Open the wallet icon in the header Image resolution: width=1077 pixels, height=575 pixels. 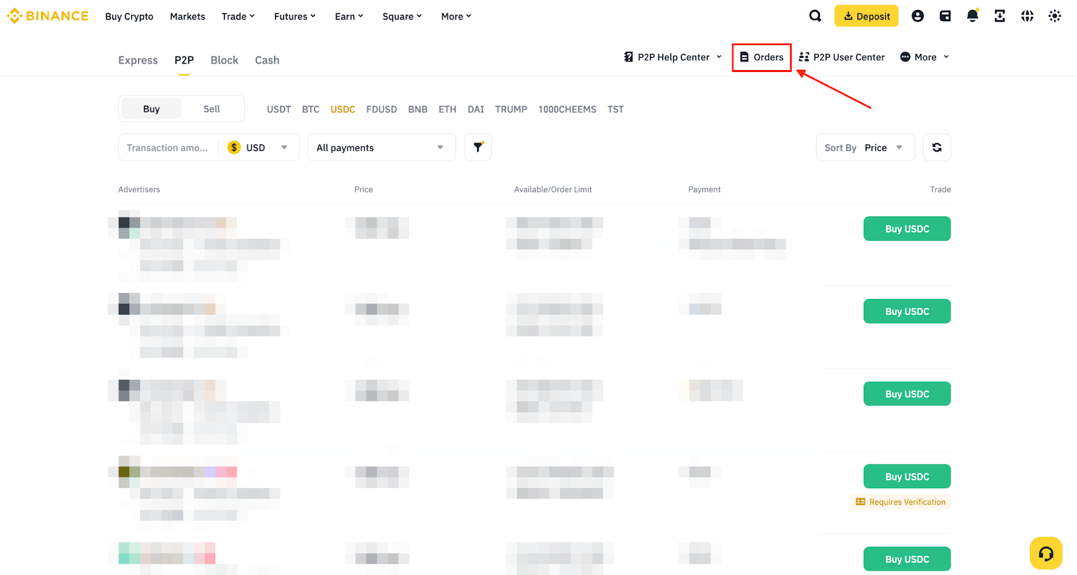(x=945, y=16)
